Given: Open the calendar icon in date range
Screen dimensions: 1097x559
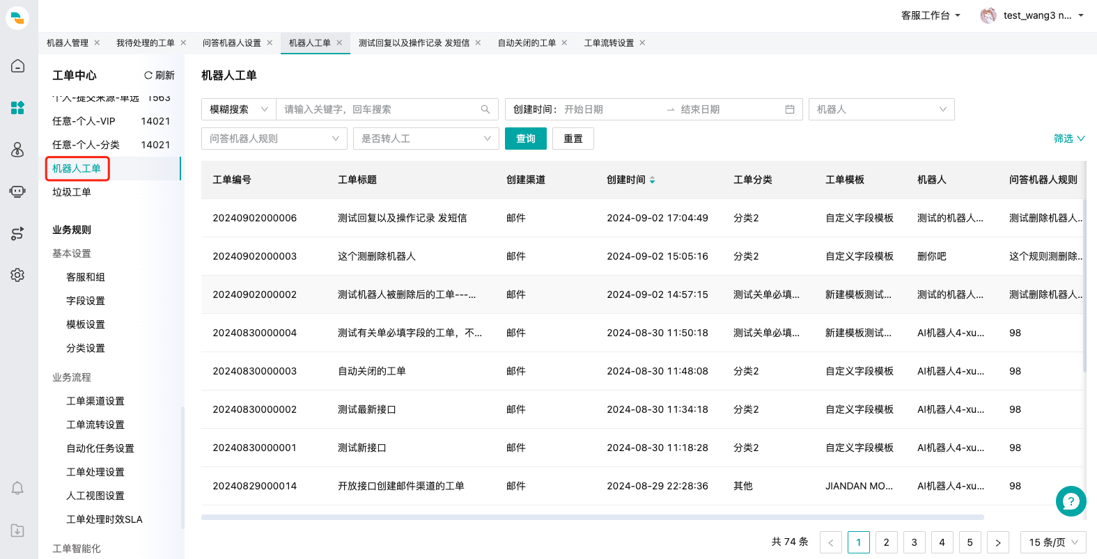Looking at the screenshot, I should pyautogui.click(x=790, y=109).
